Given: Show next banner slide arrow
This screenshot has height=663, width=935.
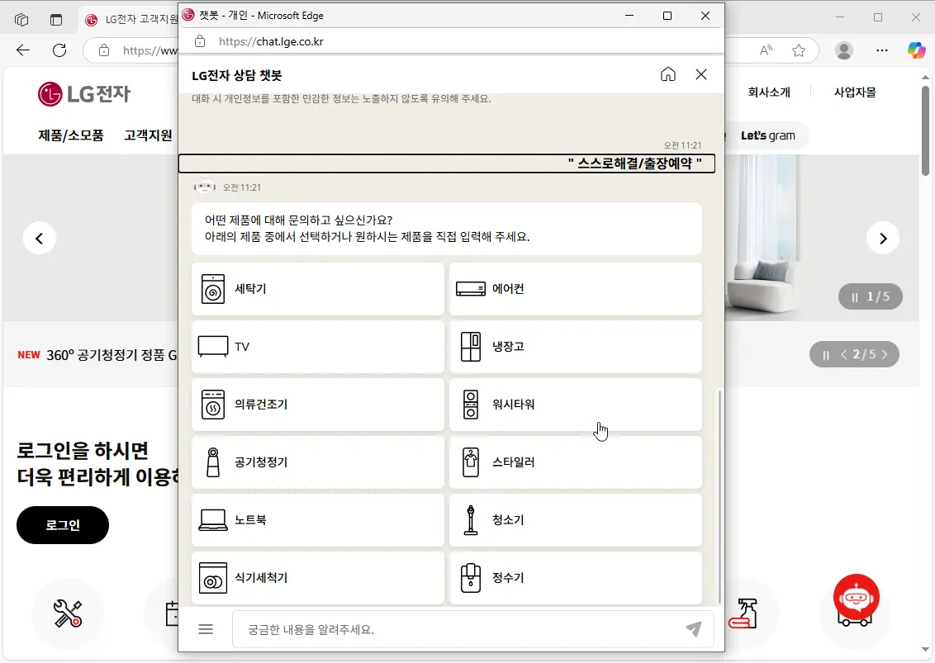Looking at the screenshot, I should click(883, 238).
